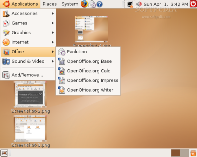The width and height of the screenshot is (197, 157).
Task: Click the Sound & Video film icon
Action: pos(6,61)
